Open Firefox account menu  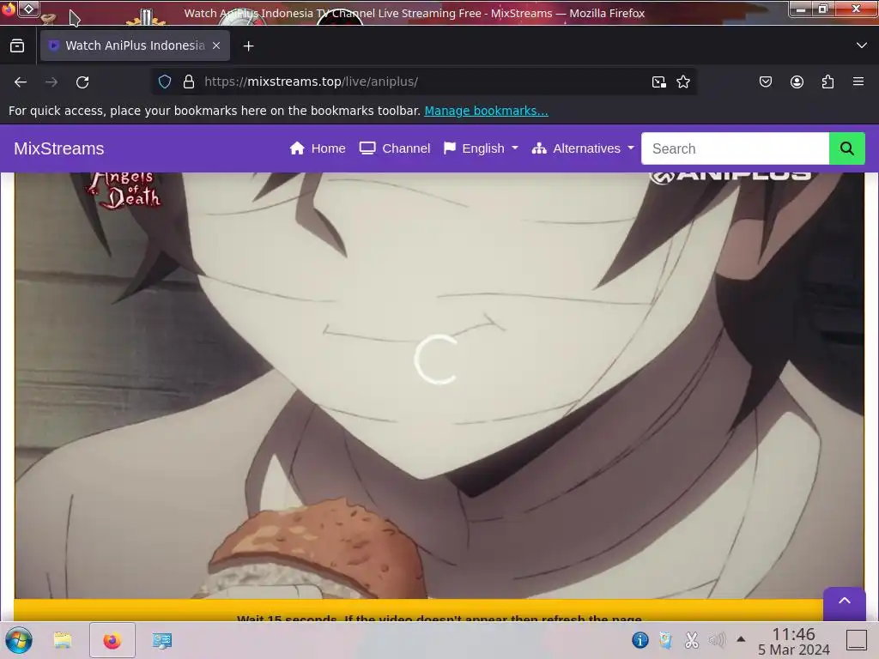pyautogui.click(x=797, y=82)
